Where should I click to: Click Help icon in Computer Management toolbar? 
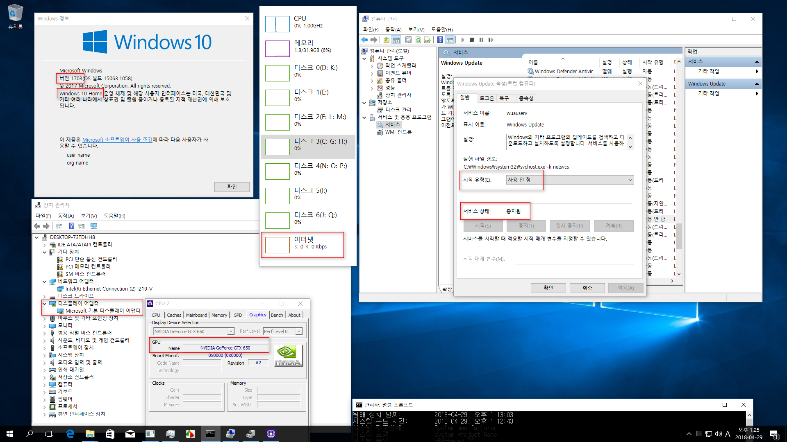coord(440,40)
